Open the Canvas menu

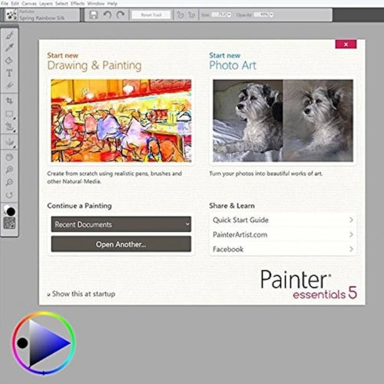29,4
